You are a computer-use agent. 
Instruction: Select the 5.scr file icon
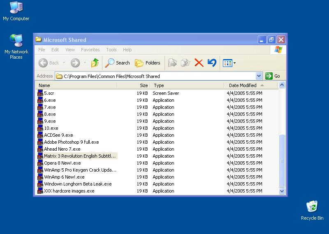[40, 93]
